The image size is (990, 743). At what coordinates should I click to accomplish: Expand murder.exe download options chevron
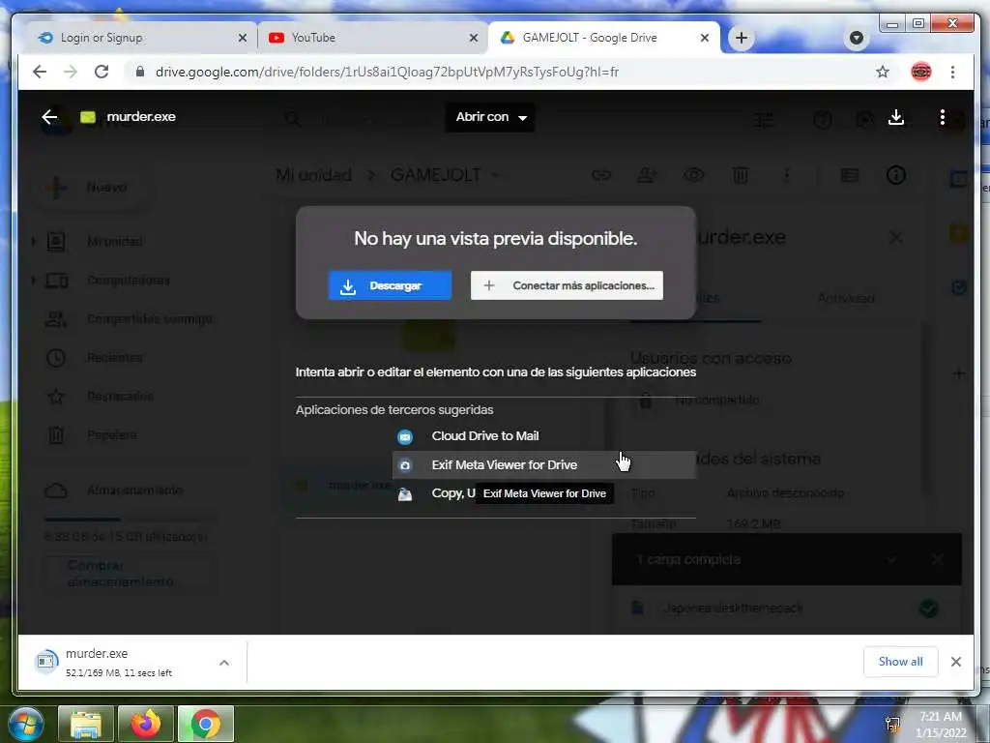[x=224, y=663]
